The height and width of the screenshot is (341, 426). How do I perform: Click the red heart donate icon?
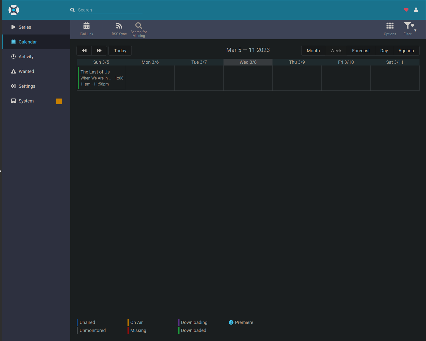(406, 10)
